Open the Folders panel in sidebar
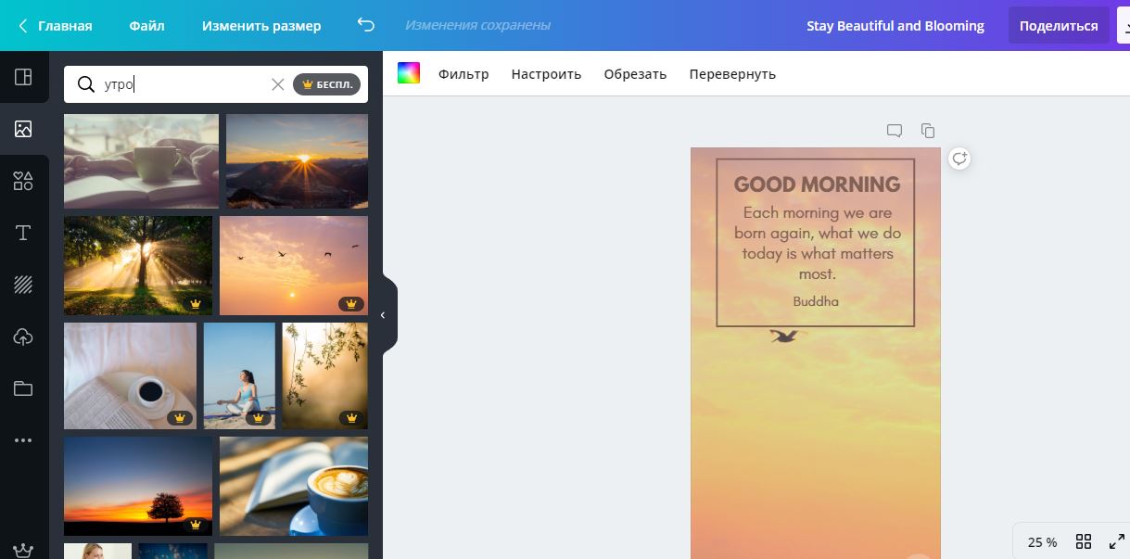Viewport: 1130px width, 559px height. point(23,388)
